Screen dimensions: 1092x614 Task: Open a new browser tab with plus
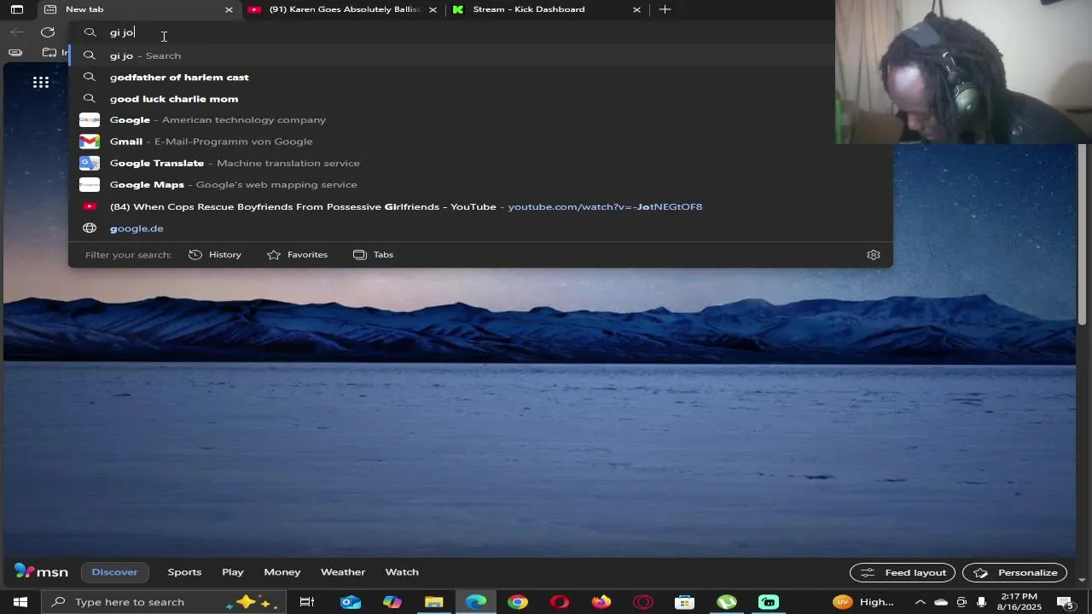pos(665,9)
